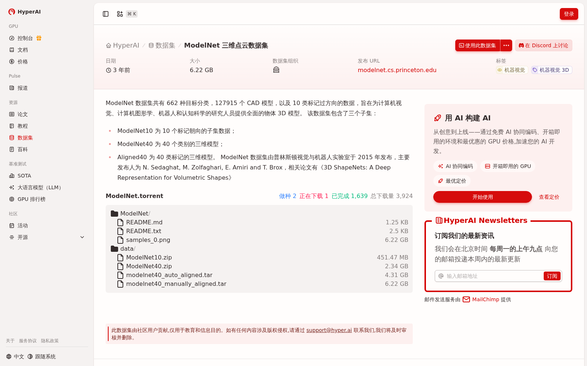Click ModelNet.torrent heading

[x=134, y=196]
